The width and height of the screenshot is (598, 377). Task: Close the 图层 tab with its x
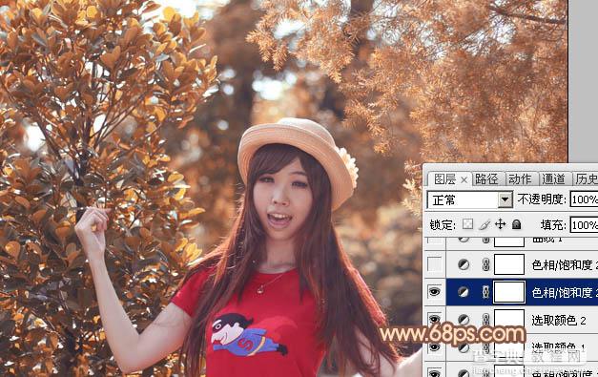pyautogui.click(x=464, y=180)
